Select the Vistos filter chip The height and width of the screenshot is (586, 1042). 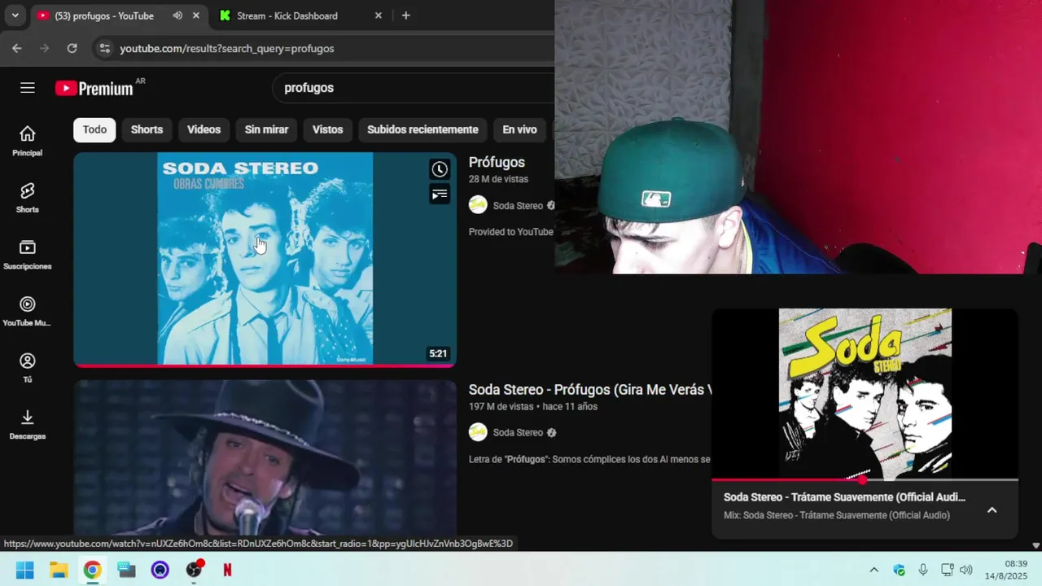[327, 129]
